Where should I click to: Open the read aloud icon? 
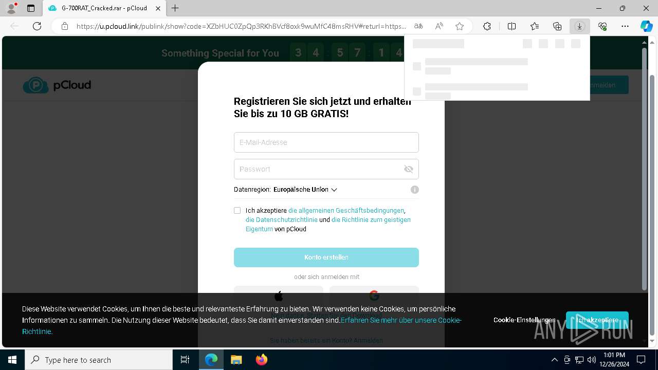point(439,26)
